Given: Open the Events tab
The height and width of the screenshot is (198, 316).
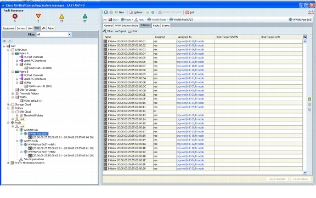Looking at the screenshot, I should click(x=166, y=26).
